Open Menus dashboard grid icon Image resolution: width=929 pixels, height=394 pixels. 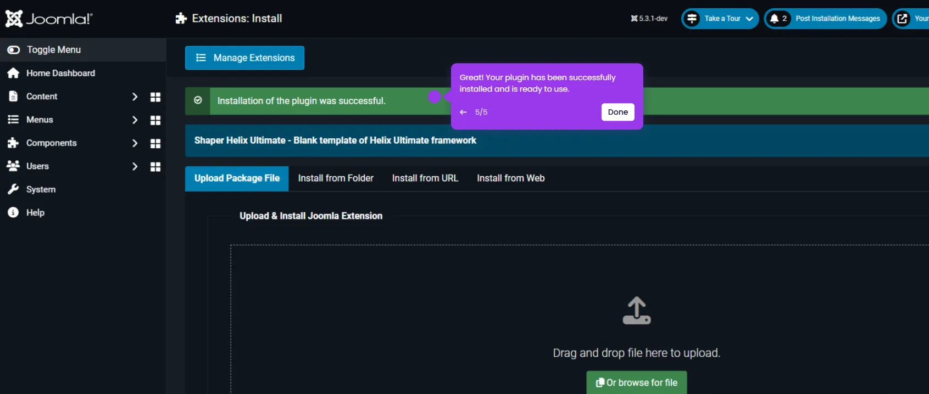155,120
